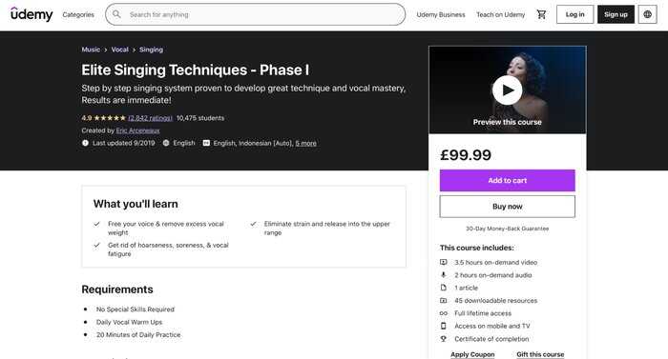
Task: Click checkmark beside 'Free your voice'
Action: coord(97,224)
